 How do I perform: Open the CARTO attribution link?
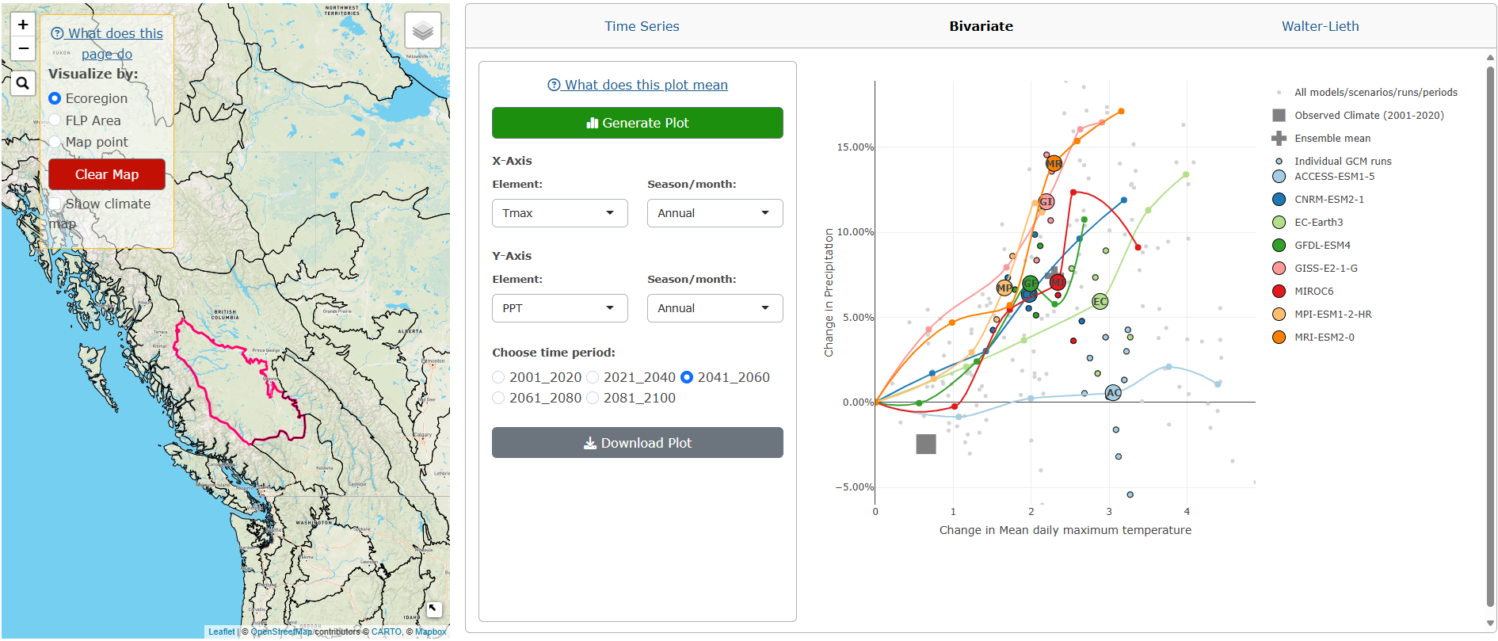click(387, 631)
